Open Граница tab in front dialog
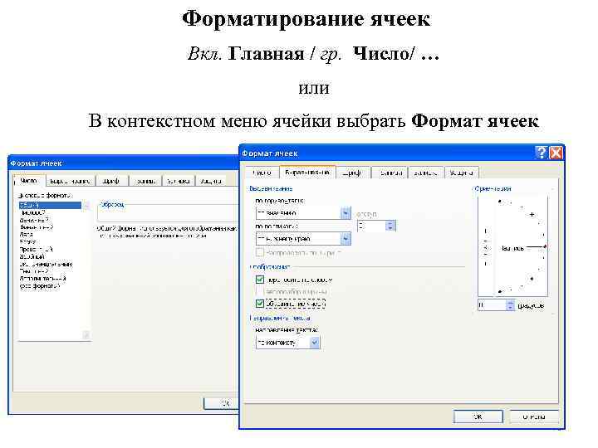Screen dimensions: 598x448 [x=390, y=173]
